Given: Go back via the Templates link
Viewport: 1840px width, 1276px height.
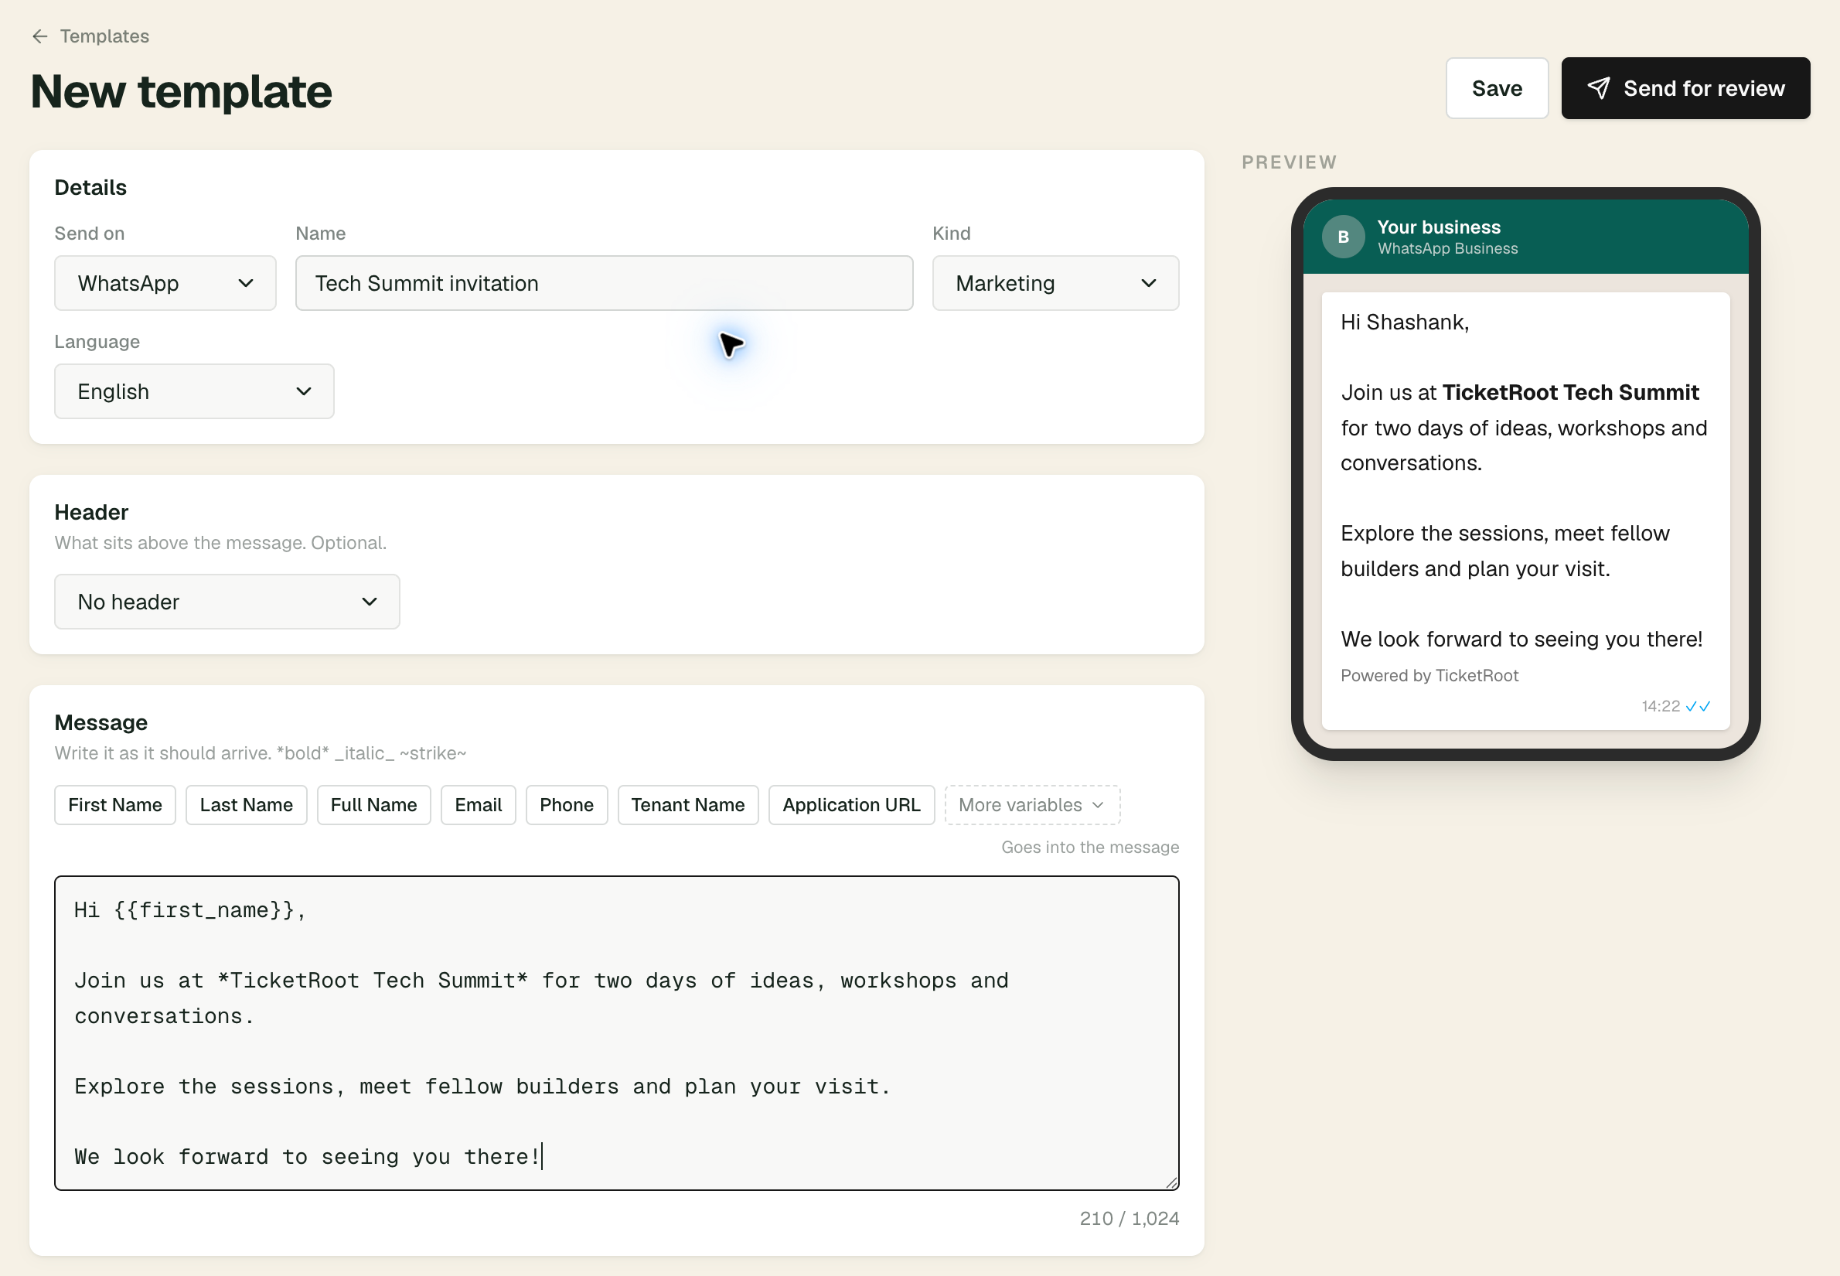Looking at the screenshot, I should pos(104,36).
